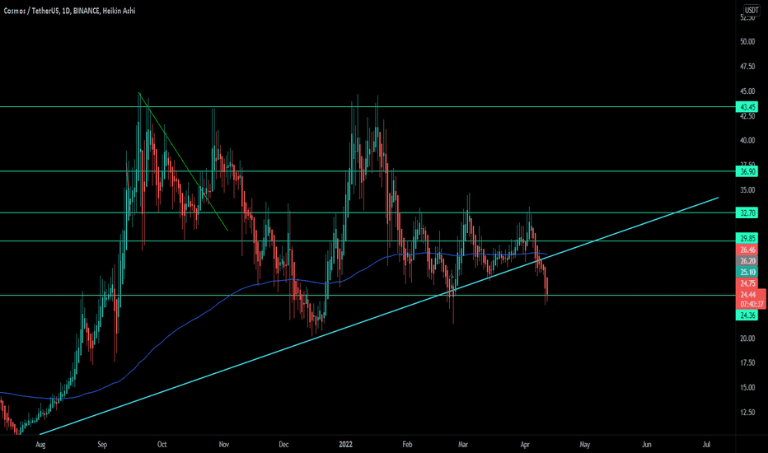This screenshot has height=453, width=768.
Task: Click the Cosmos / TetherUS chart title
Action: 69,10
